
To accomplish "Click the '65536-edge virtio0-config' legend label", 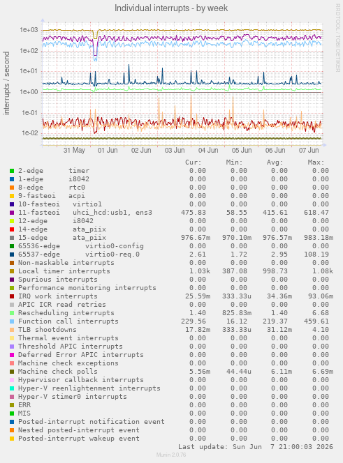I will 81,246.
